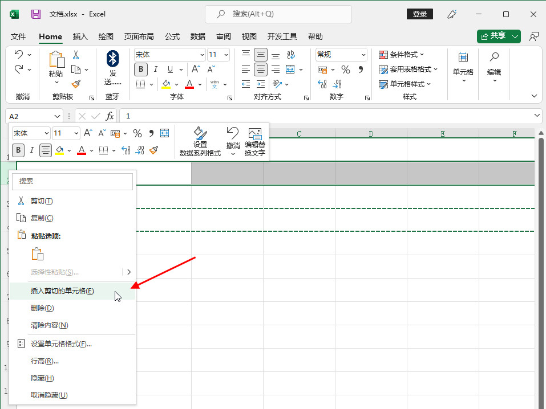The width and height of the screenshot is (546, 409).
Task: Click the Bluetooth send icon
Action: [x=113, y=59]
